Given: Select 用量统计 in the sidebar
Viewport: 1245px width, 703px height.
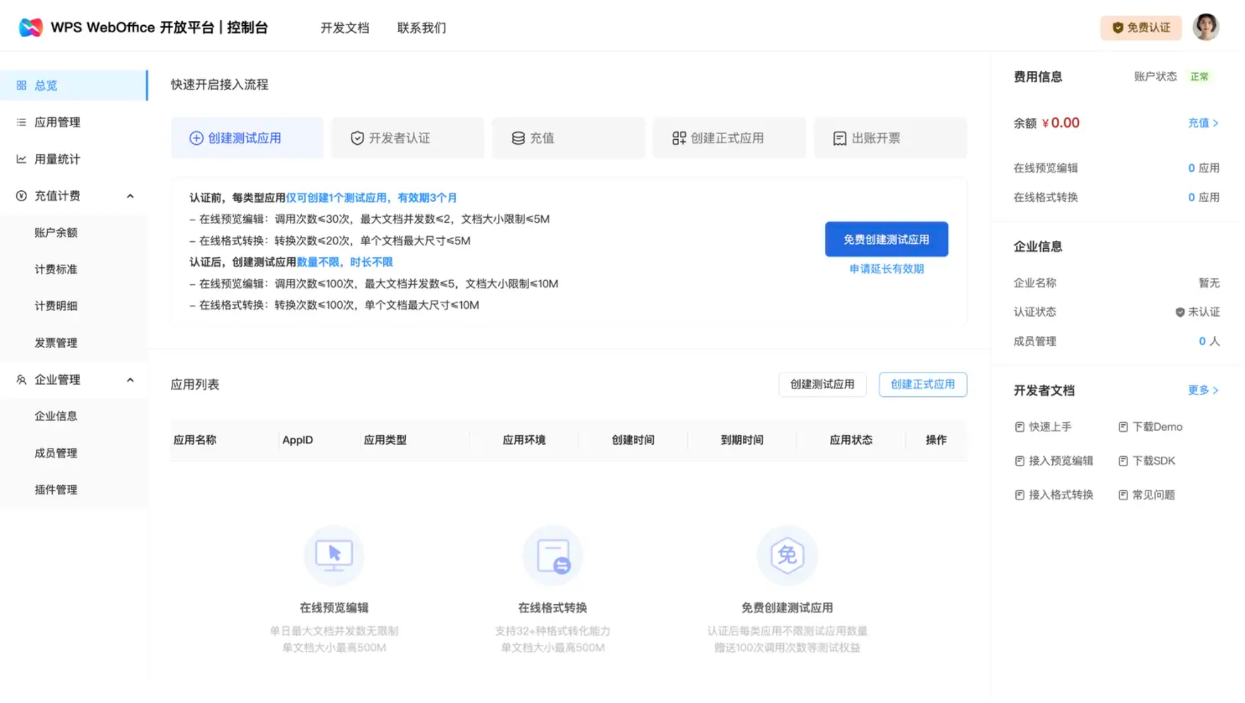Looking at the screenshot, I should (x=57, y=159).
